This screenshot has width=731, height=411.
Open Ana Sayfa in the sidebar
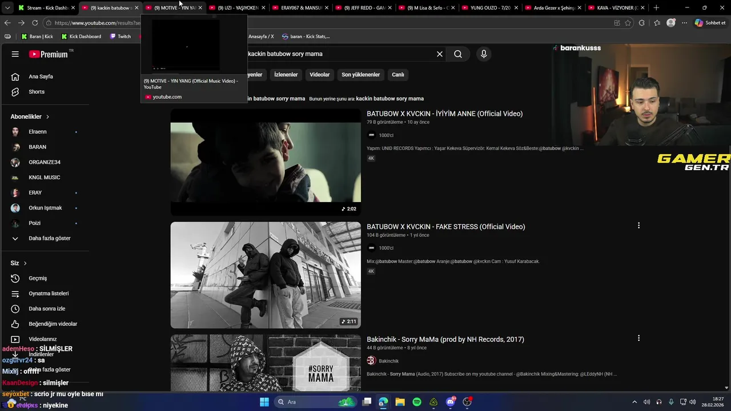coord(45,76)
